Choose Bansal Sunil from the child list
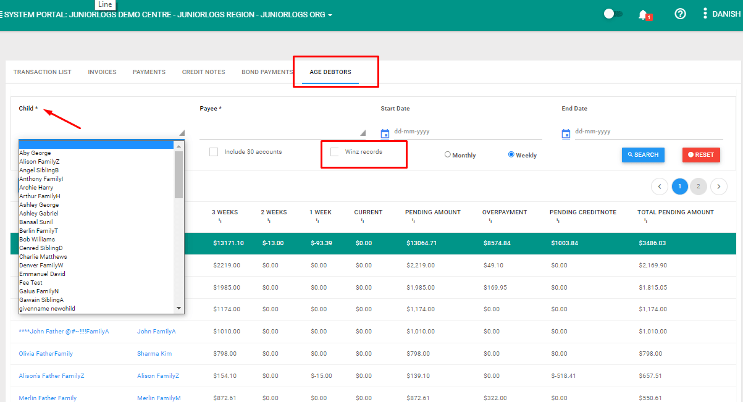This screenshot has height=402, width=743. [x=97, y=222]
